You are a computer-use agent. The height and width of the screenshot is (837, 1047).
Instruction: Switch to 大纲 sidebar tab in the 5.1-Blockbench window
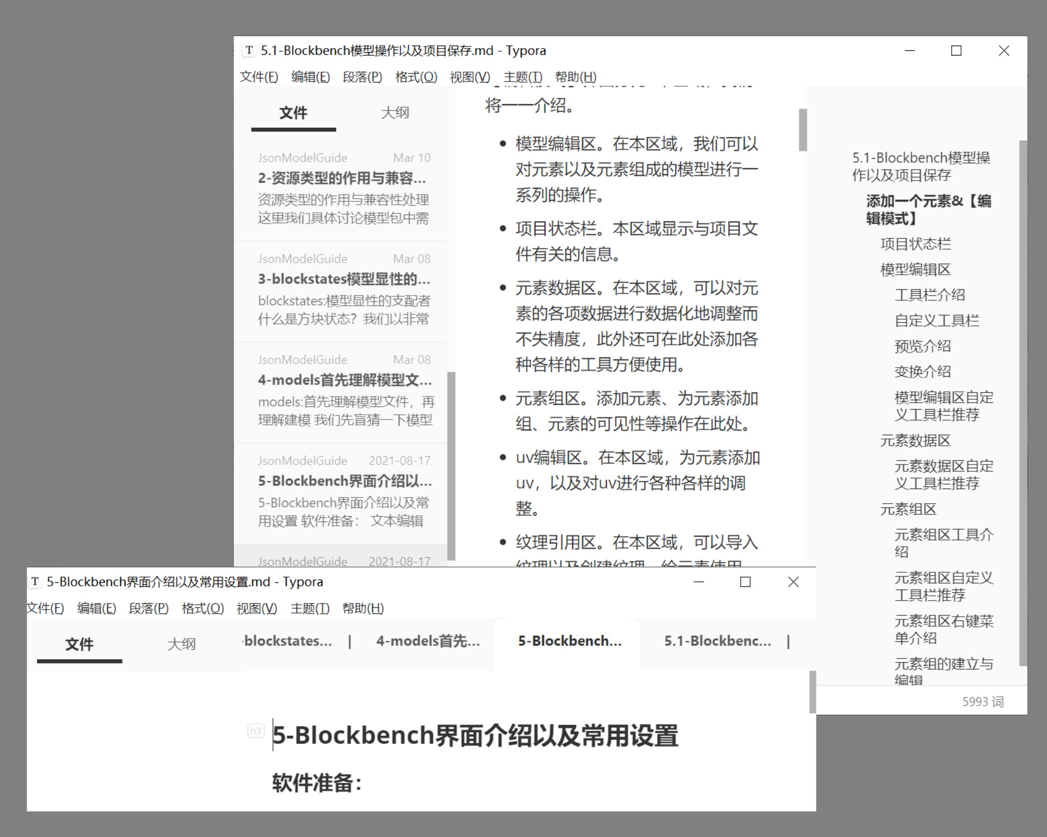pos(395,113)
